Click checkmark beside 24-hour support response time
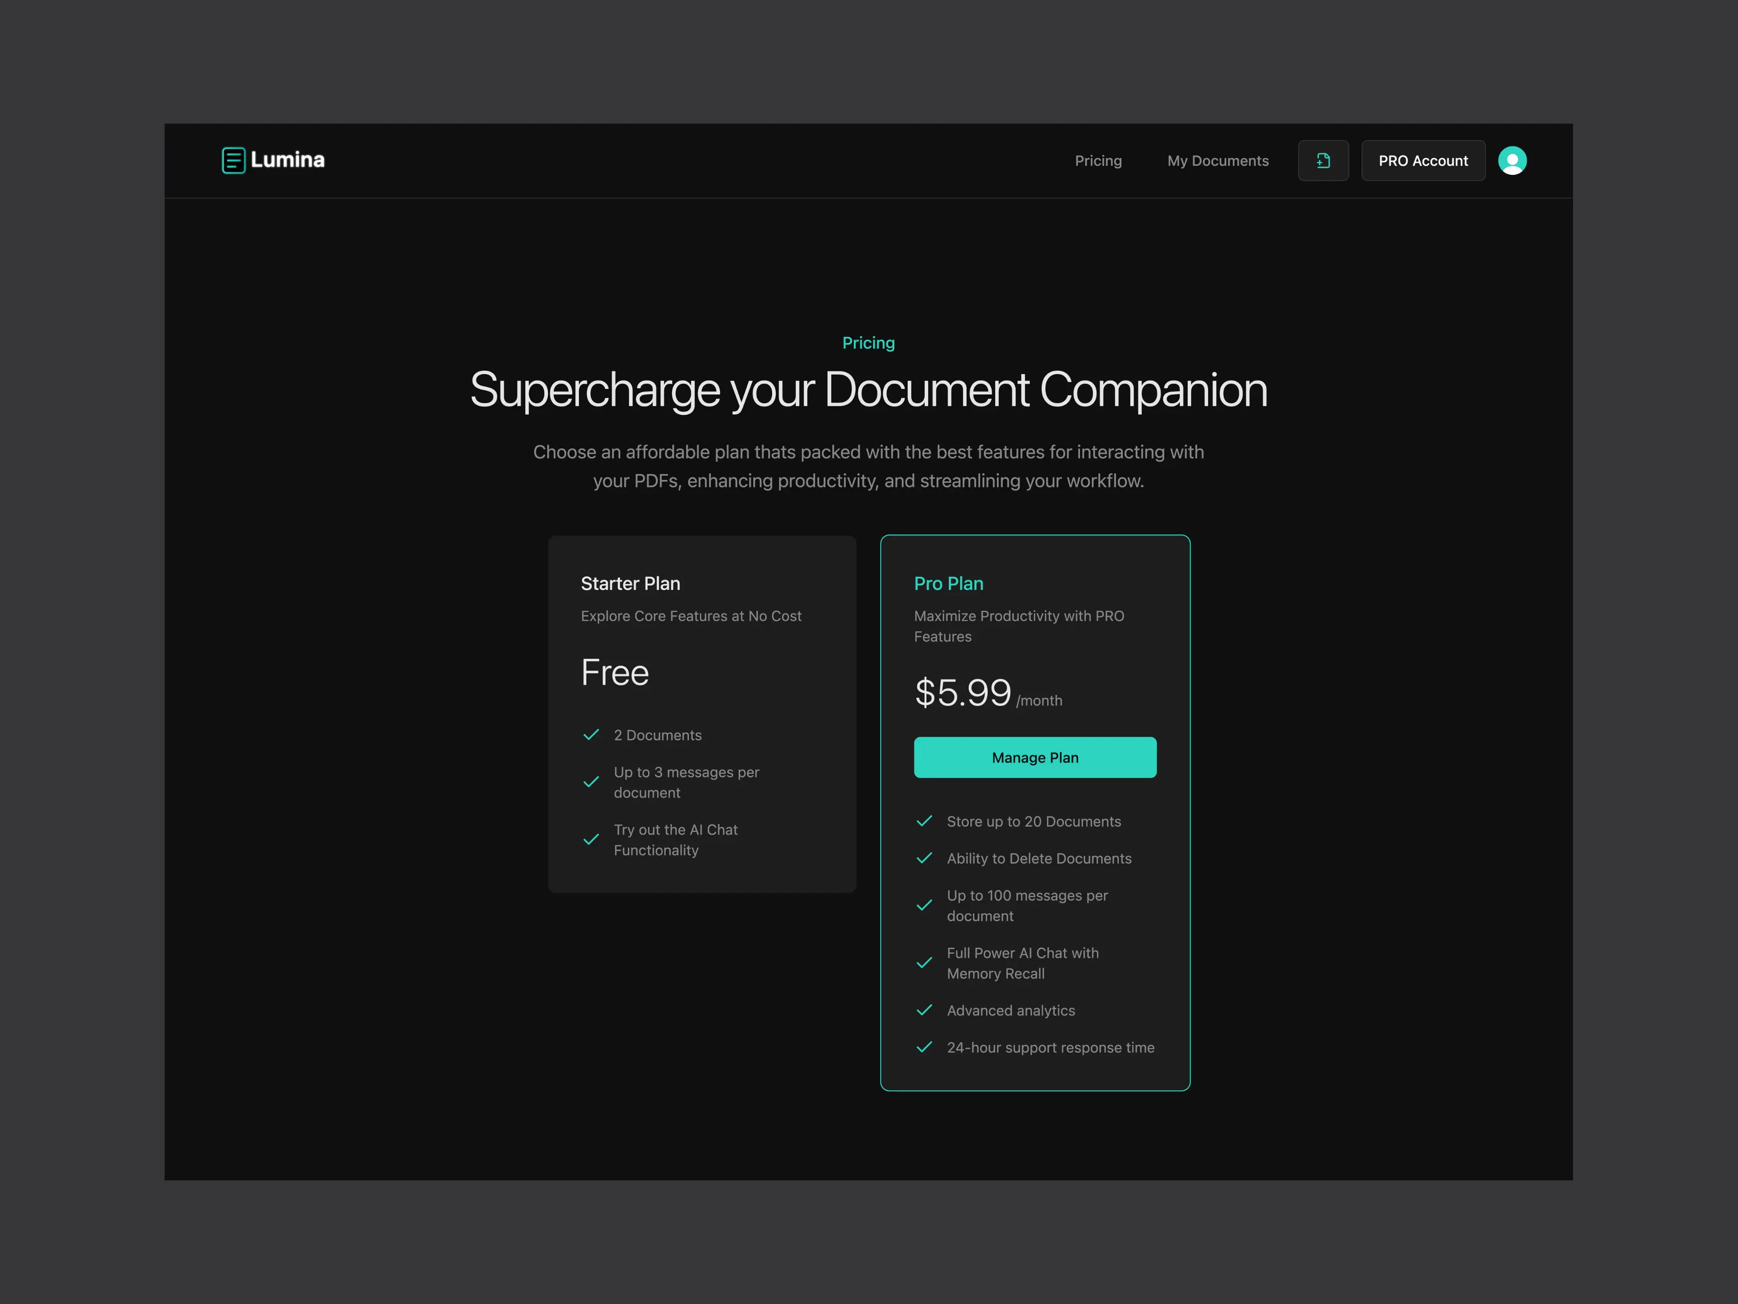 coord(924,1047)
